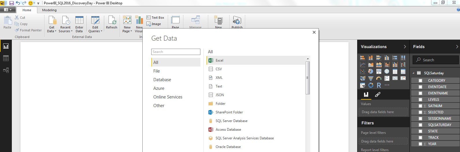Select the pie chart visualization
The width and height of the screenshot is (460, 152).
click(371, 71)
